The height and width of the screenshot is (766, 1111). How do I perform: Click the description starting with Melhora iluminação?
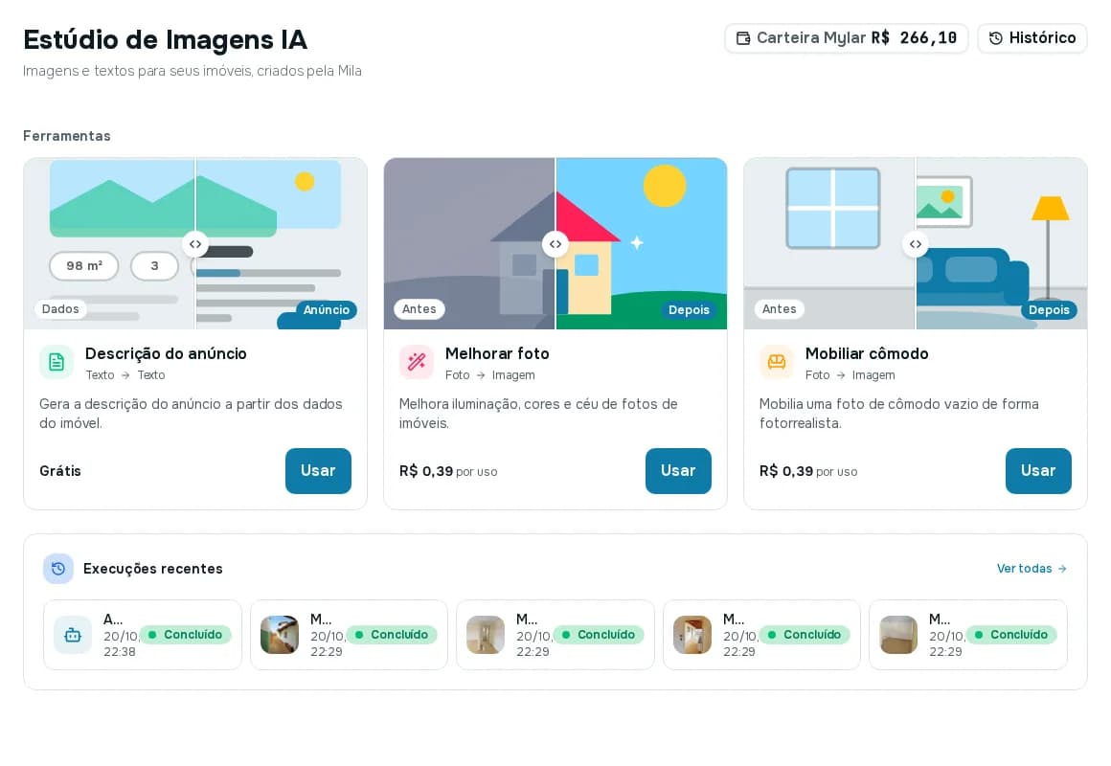[538, 413]
